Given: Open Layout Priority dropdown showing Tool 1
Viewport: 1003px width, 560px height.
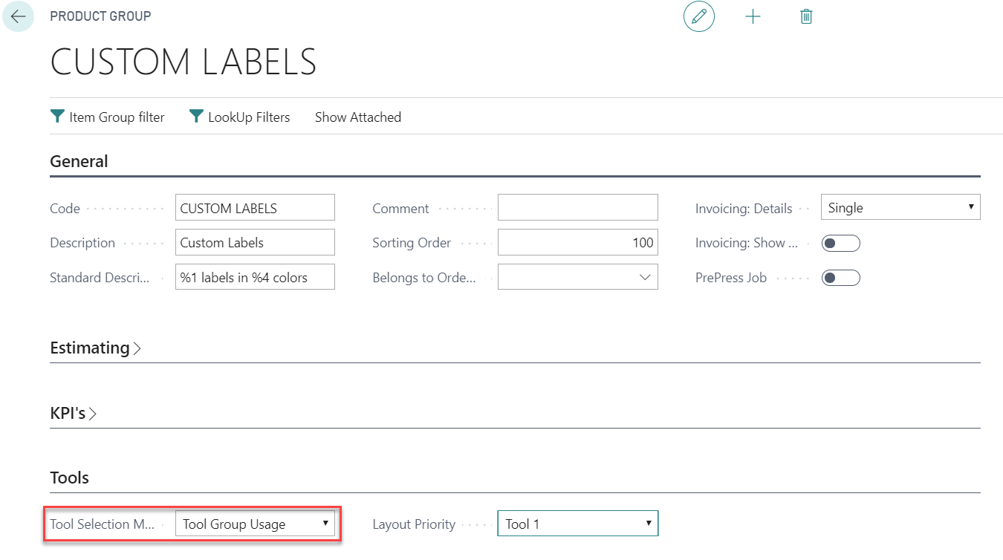Looking at the screenshot, I should click(x=577, y=523).
